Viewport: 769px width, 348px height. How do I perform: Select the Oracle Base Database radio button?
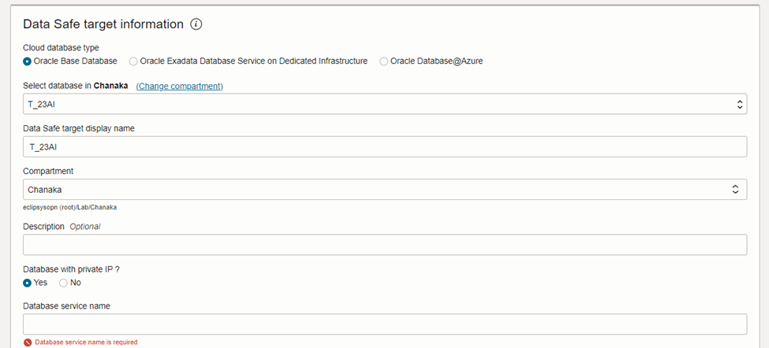tap(28, 61)
